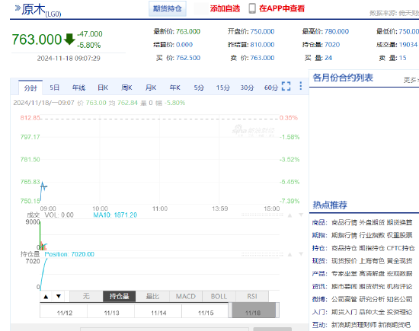This screenshot has height=331, width=419.
Task: Select the 无 indicator option
Action: point(86,296)
